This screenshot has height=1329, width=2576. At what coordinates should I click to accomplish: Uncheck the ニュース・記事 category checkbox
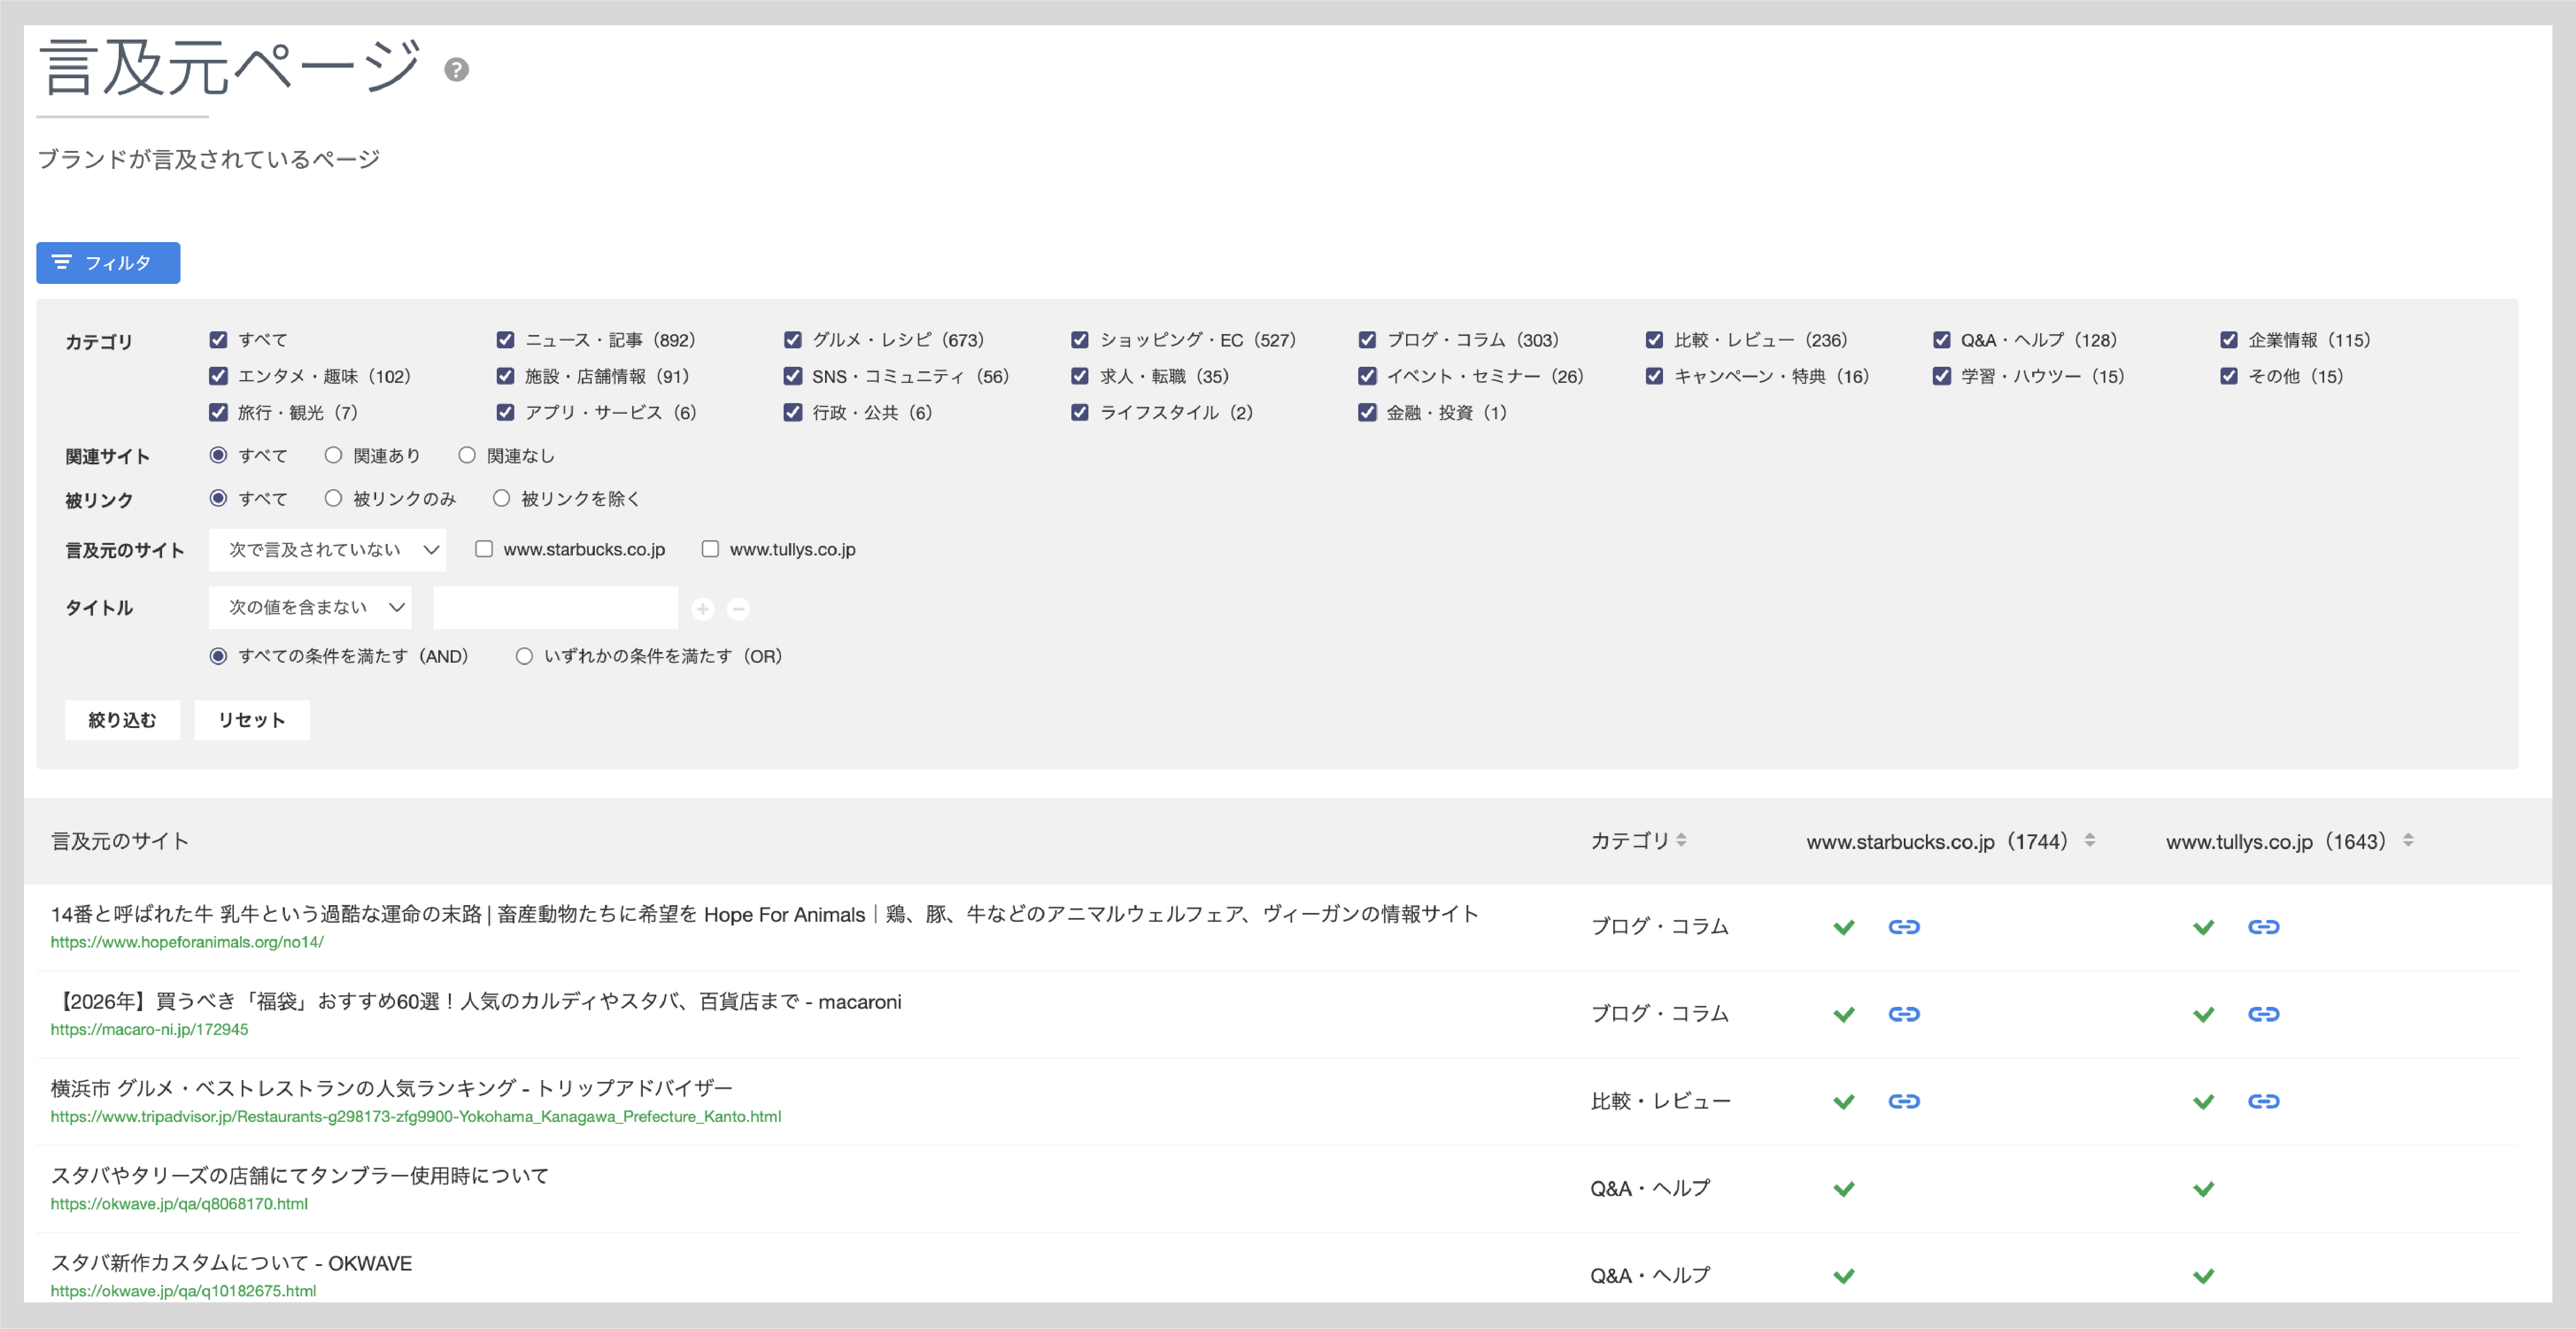506,340
